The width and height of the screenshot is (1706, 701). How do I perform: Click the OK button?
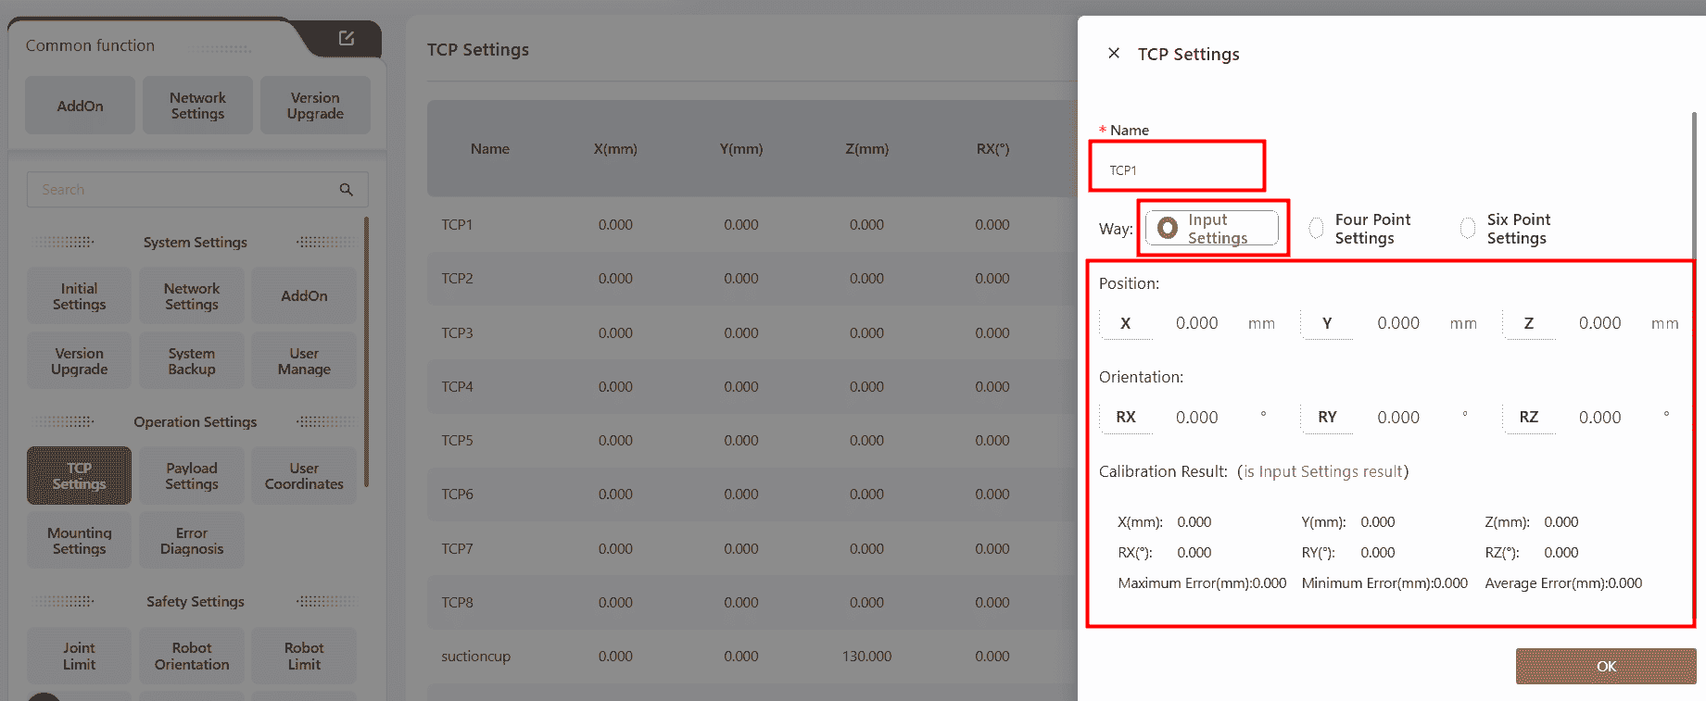coord(1605,666)
